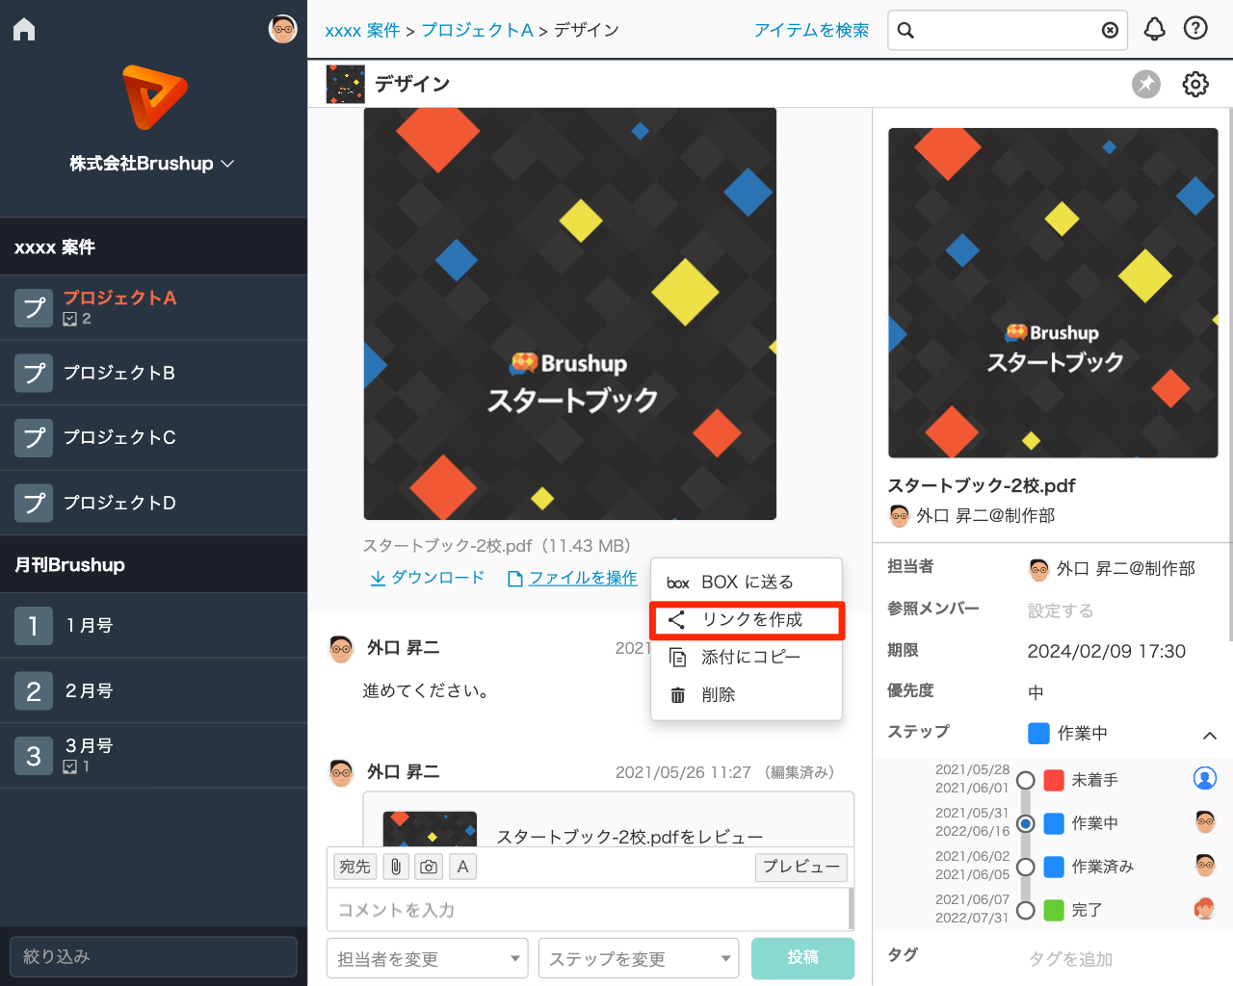
Task: Click the 絞り込み filter field
Action: [x=153, y=956]
